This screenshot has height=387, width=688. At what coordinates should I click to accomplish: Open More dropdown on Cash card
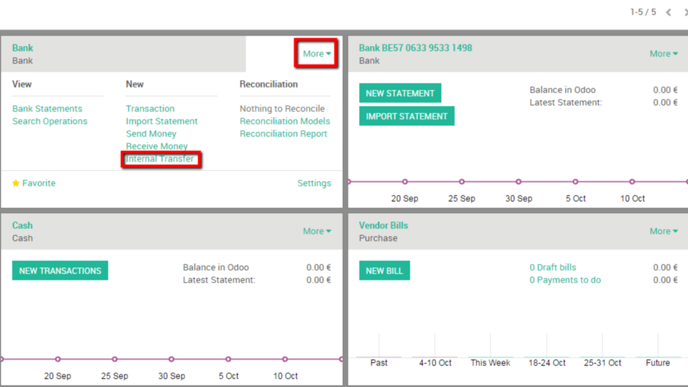(x=317, y=231)
